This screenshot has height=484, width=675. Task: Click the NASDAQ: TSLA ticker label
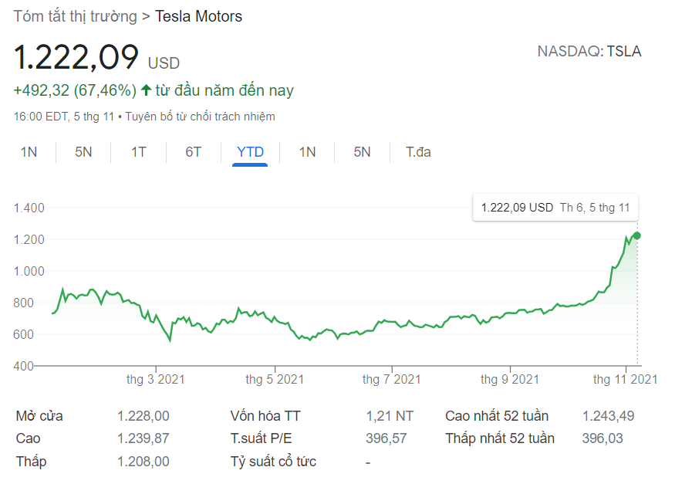pyautogui.click(x=589, y=51)
